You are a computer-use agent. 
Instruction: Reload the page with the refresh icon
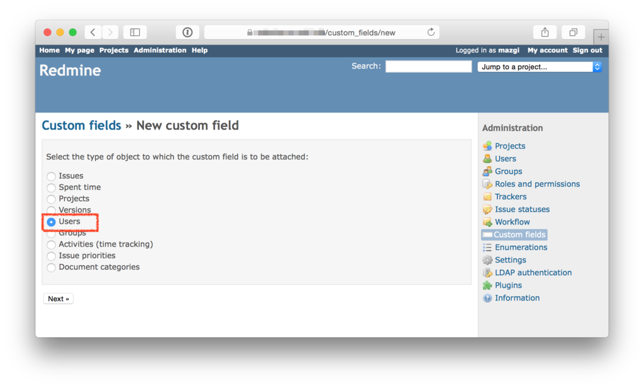pos(431,32)
